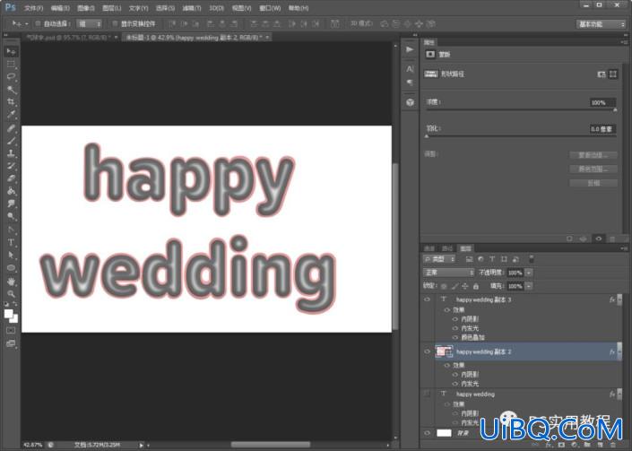632x451 pixels.
Task: Select the Brush tool
Action: (11, 141)
